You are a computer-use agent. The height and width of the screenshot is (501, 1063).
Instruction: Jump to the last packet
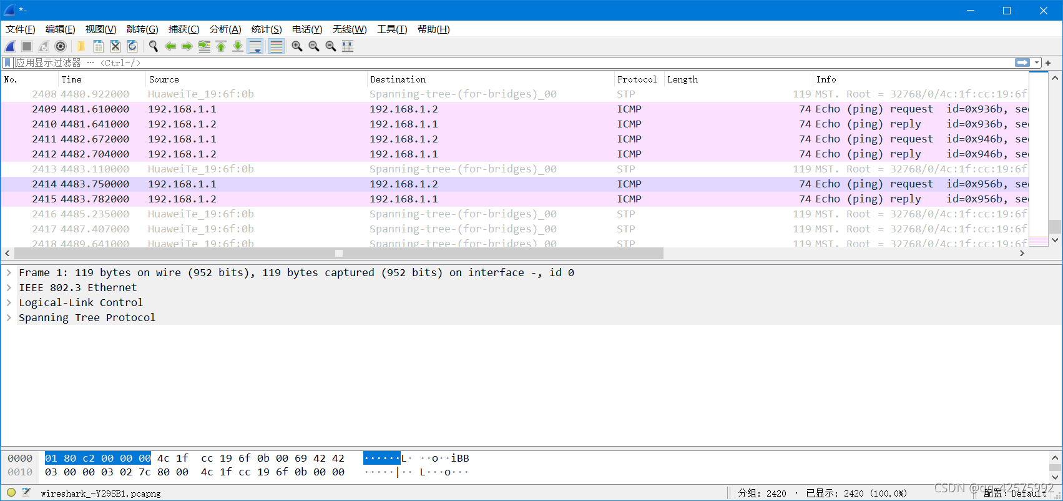click(238, 46)
